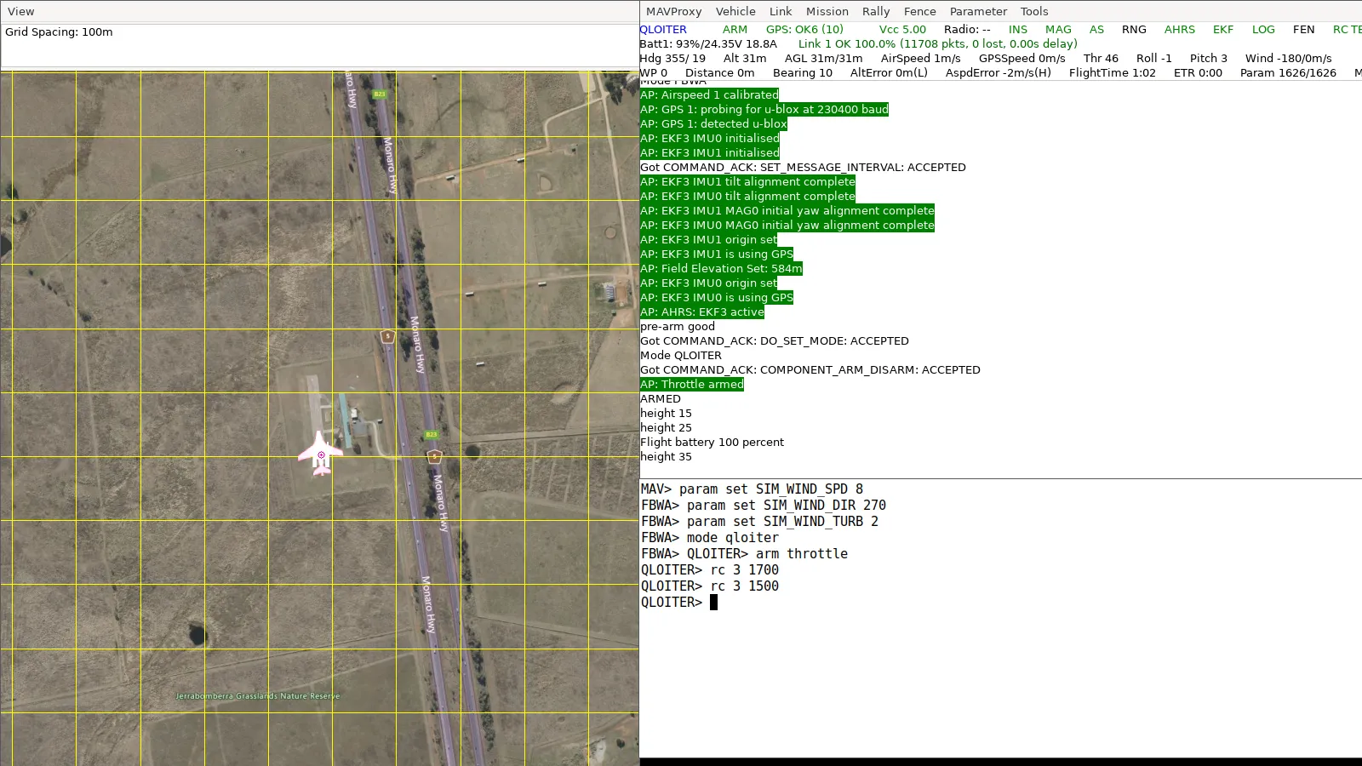The image size is (1362, 766).
Task: Click the Param 1626/1626 counter
Action: (1288, 73)
